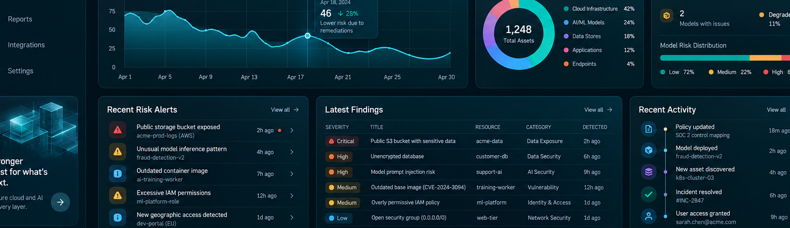Click Incident resolved checkmark icon

(x=649, y=194)
